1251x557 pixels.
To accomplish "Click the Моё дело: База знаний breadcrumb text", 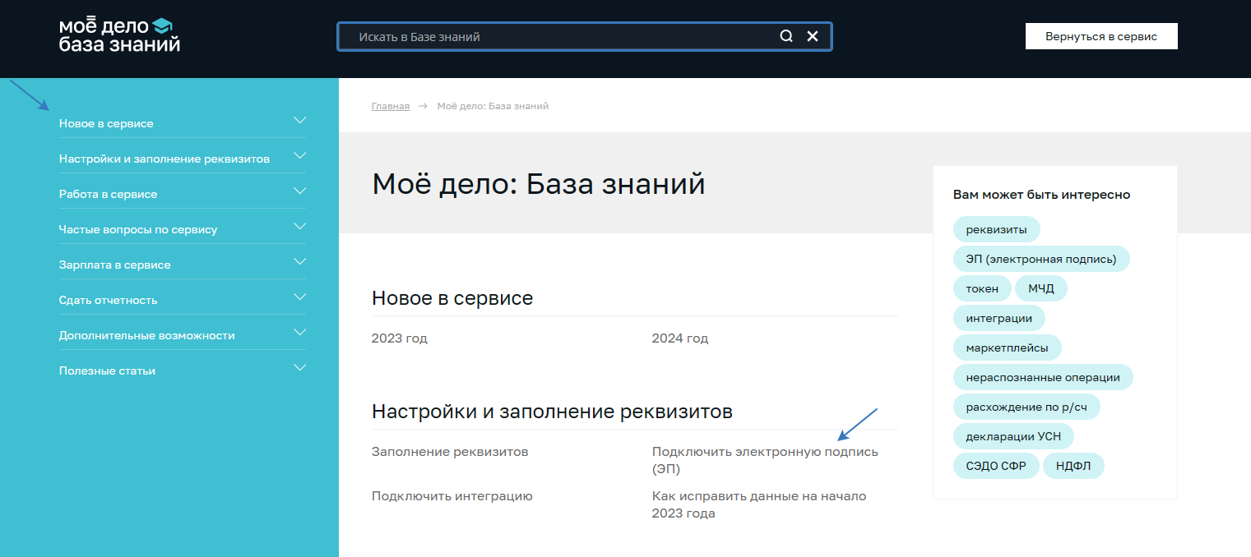I will [493, 106].
